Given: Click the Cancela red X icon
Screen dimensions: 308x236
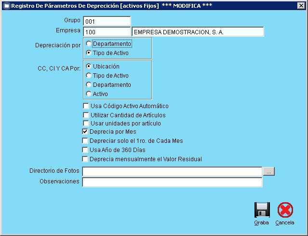Looking at the screenshot, I should [285, 210].
